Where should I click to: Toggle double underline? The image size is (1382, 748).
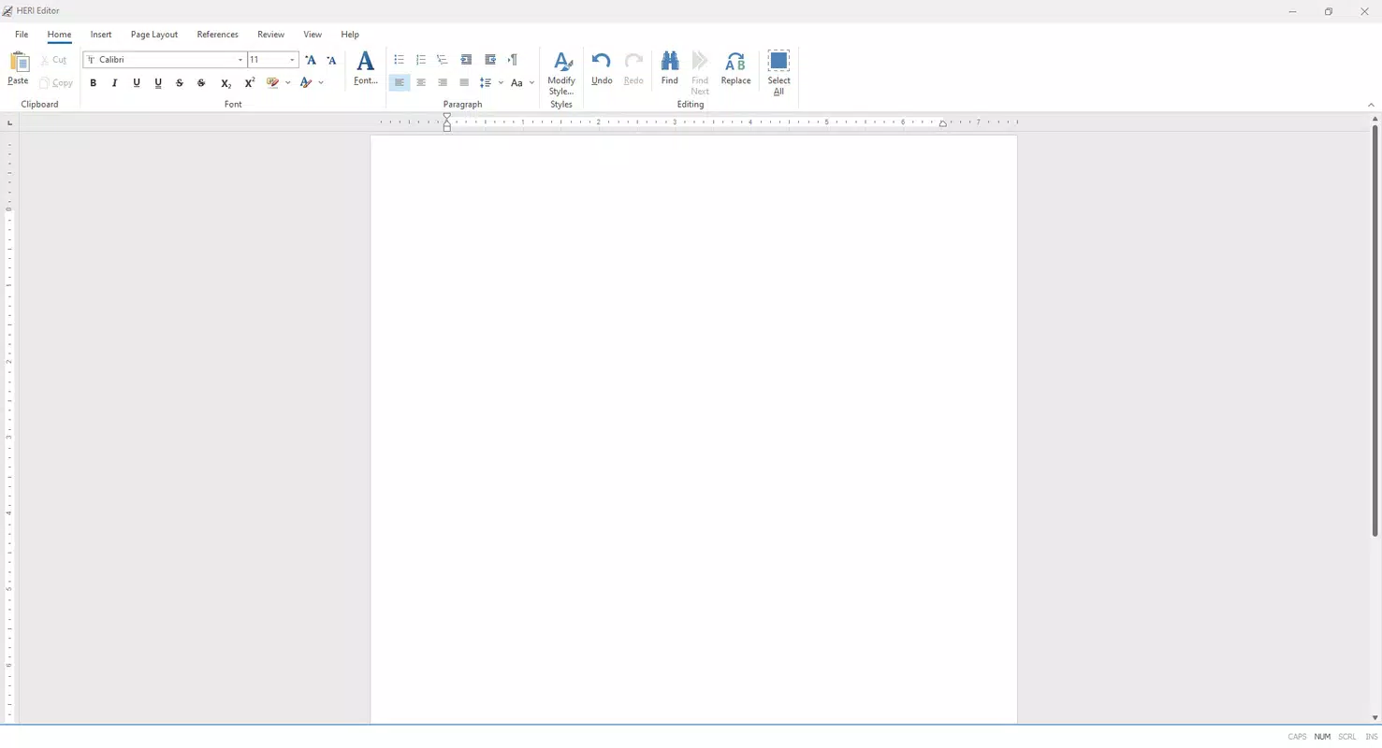pos(158,83)
